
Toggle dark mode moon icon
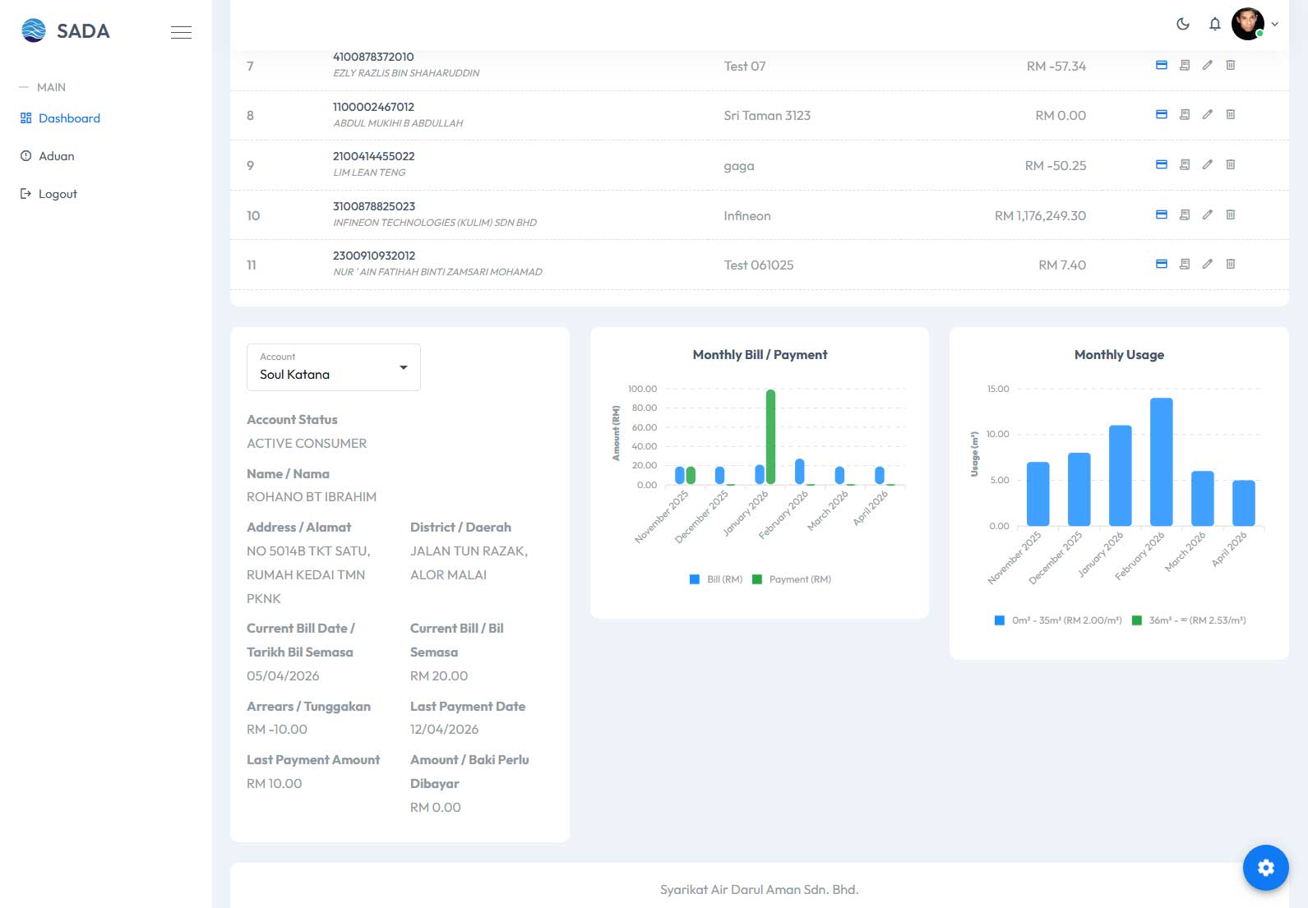[x=1183, y=24]
